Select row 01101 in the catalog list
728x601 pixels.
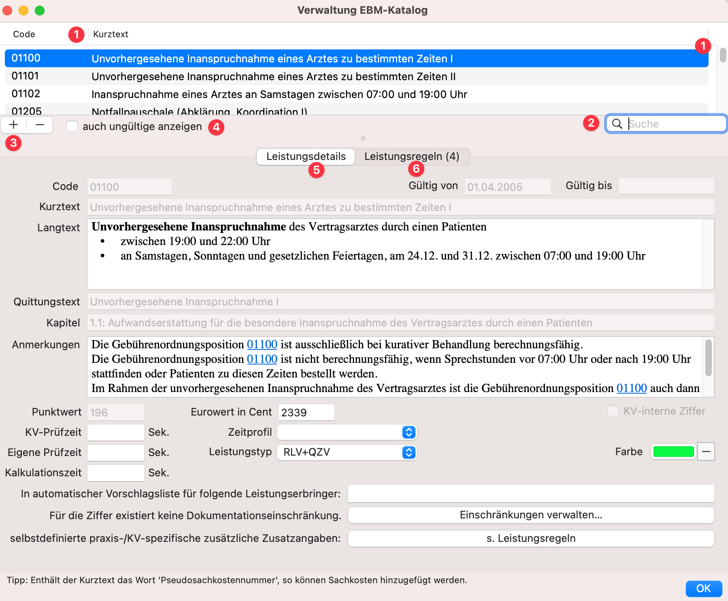pyautogui.click(x=357, y=76)
